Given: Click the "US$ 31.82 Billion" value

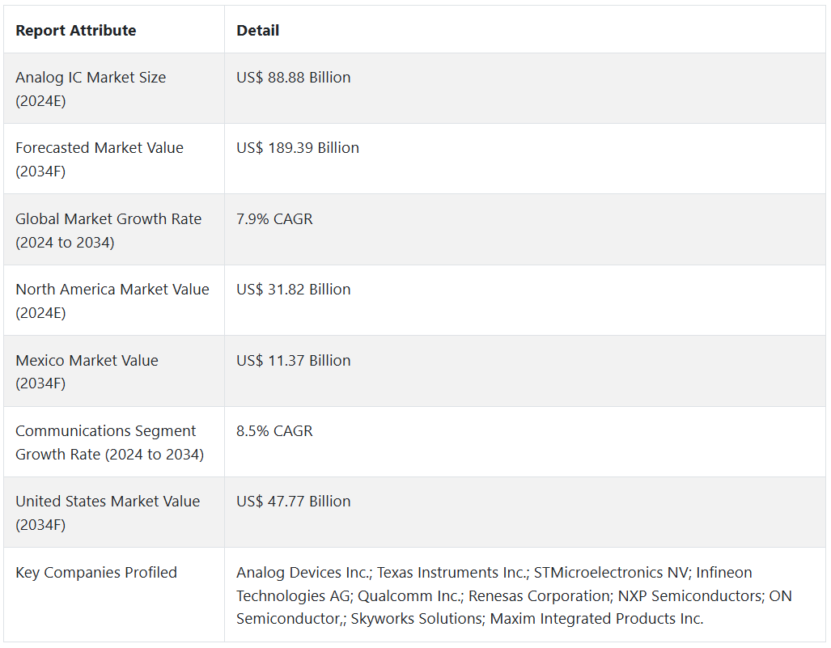Looking at the screenshot, I should [294, 290].
